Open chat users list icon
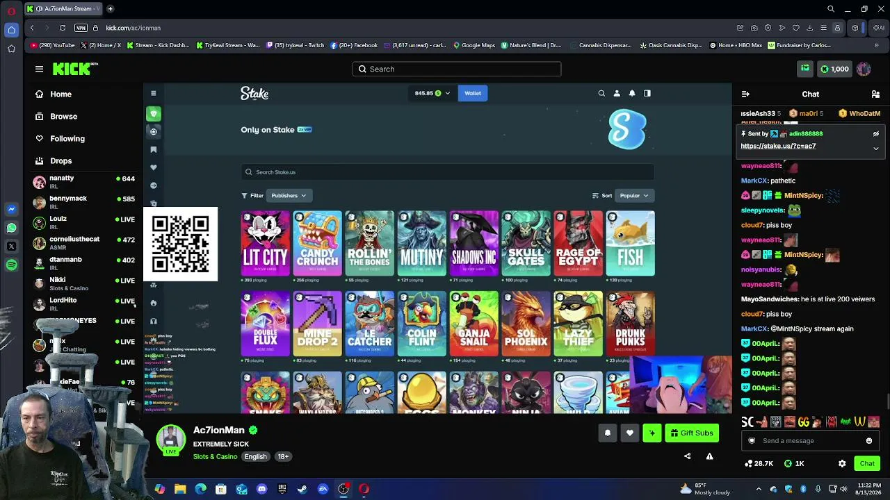The image size is (890, 500). 875,94
